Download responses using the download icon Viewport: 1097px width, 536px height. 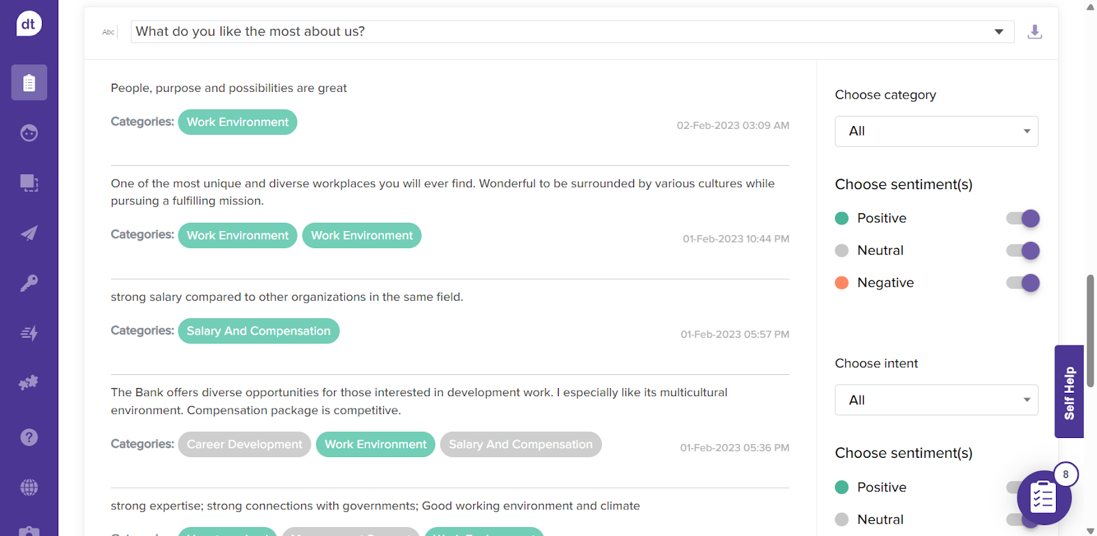coord(1035,32)
